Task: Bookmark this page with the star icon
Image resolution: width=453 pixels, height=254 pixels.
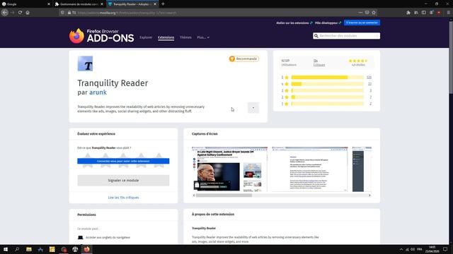Action: click(x=374, y=13)
